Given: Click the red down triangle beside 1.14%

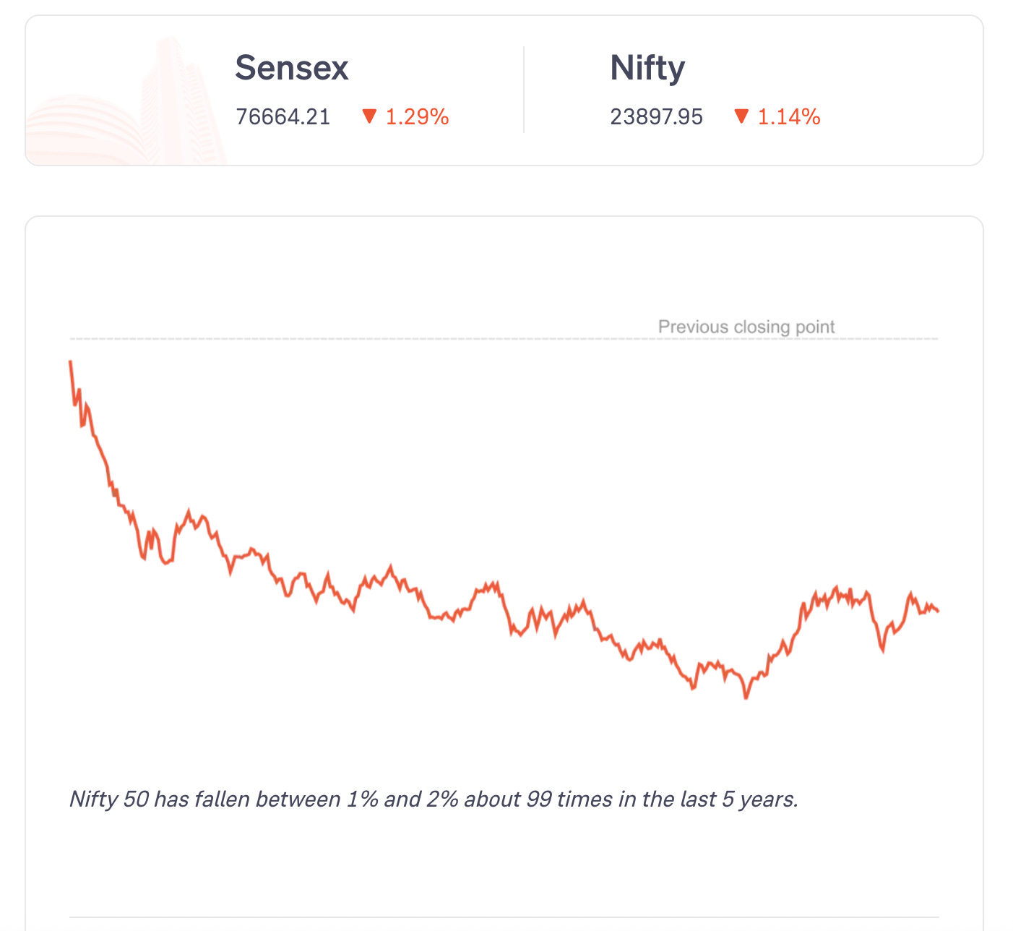Looking at the screenshot, I should pyautogui.click(x=741, y=116).
